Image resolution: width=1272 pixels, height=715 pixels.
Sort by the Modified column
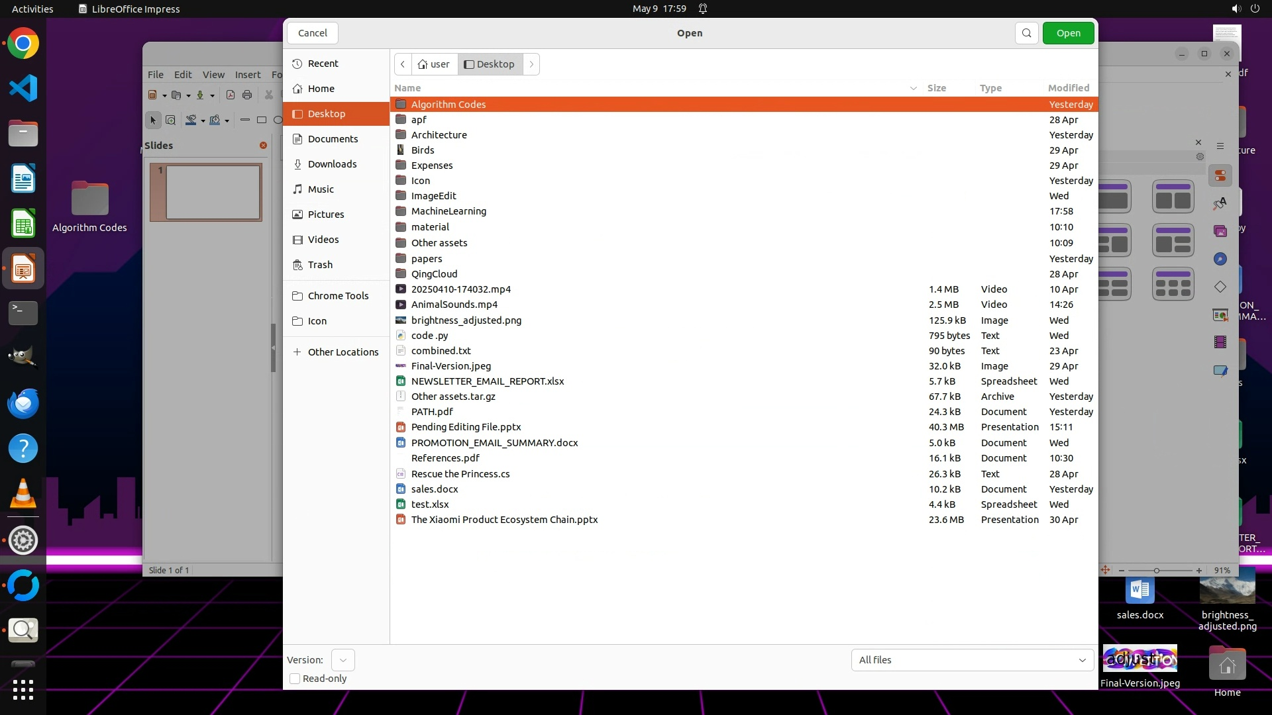tap(1068, 88)
